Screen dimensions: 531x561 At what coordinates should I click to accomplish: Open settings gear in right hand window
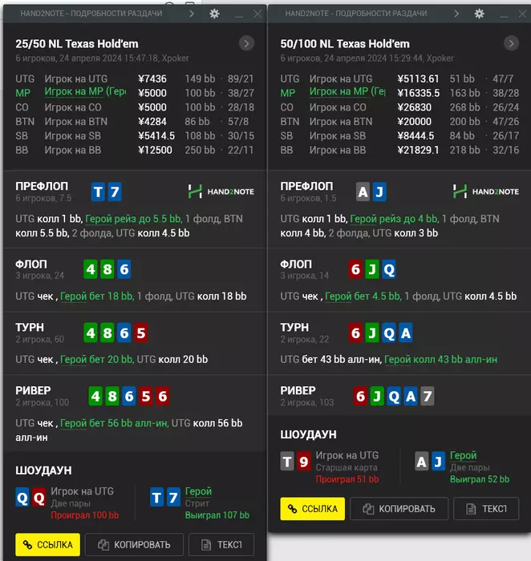[479, 14]
